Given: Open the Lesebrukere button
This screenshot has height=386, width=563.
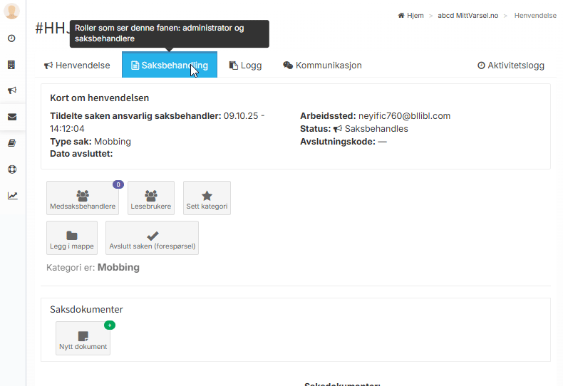Looking at the screenshot, I should click(151, 198).
